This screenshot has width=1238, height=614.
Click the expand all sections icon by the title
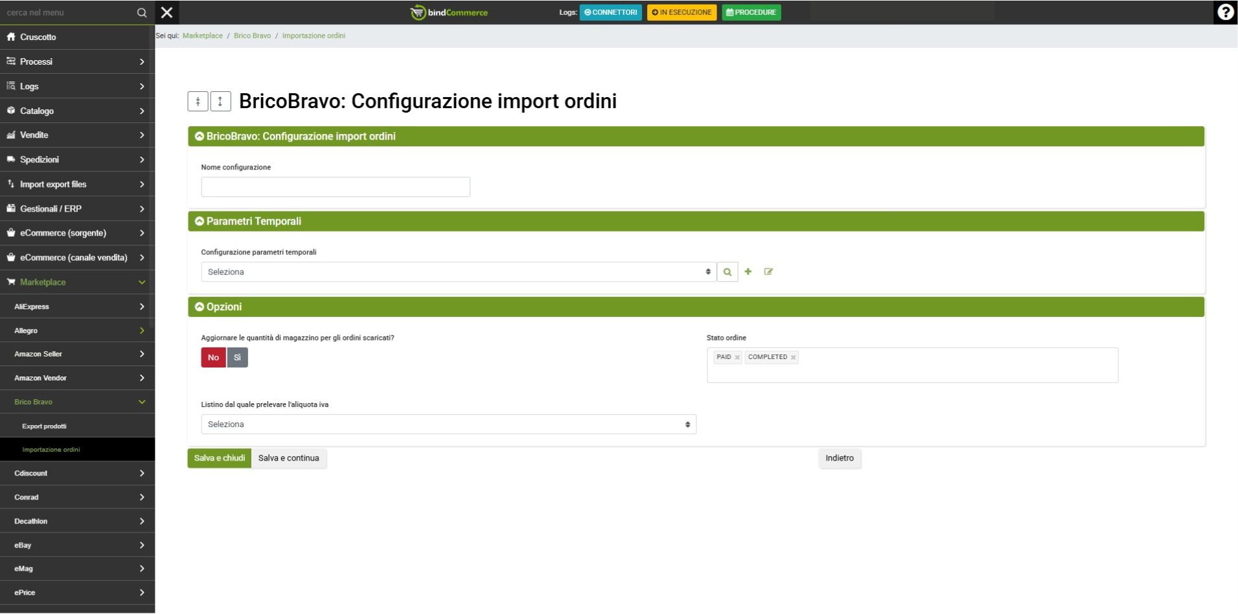click(x=220, y=101)
